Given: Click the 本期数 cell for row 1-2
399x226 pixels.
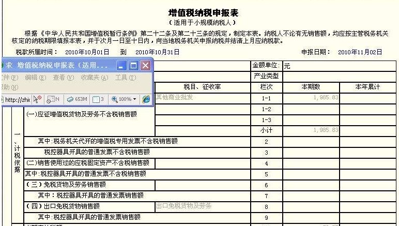Looking at the screenshot, I should click(x=311, y=109).
